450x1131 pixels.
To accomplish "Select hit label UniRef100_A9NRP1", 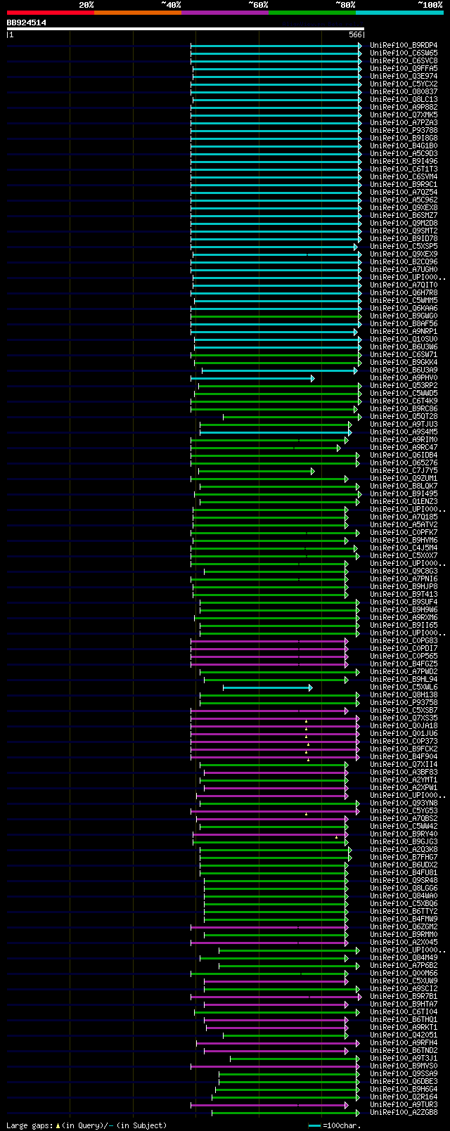I will (404, 331).
